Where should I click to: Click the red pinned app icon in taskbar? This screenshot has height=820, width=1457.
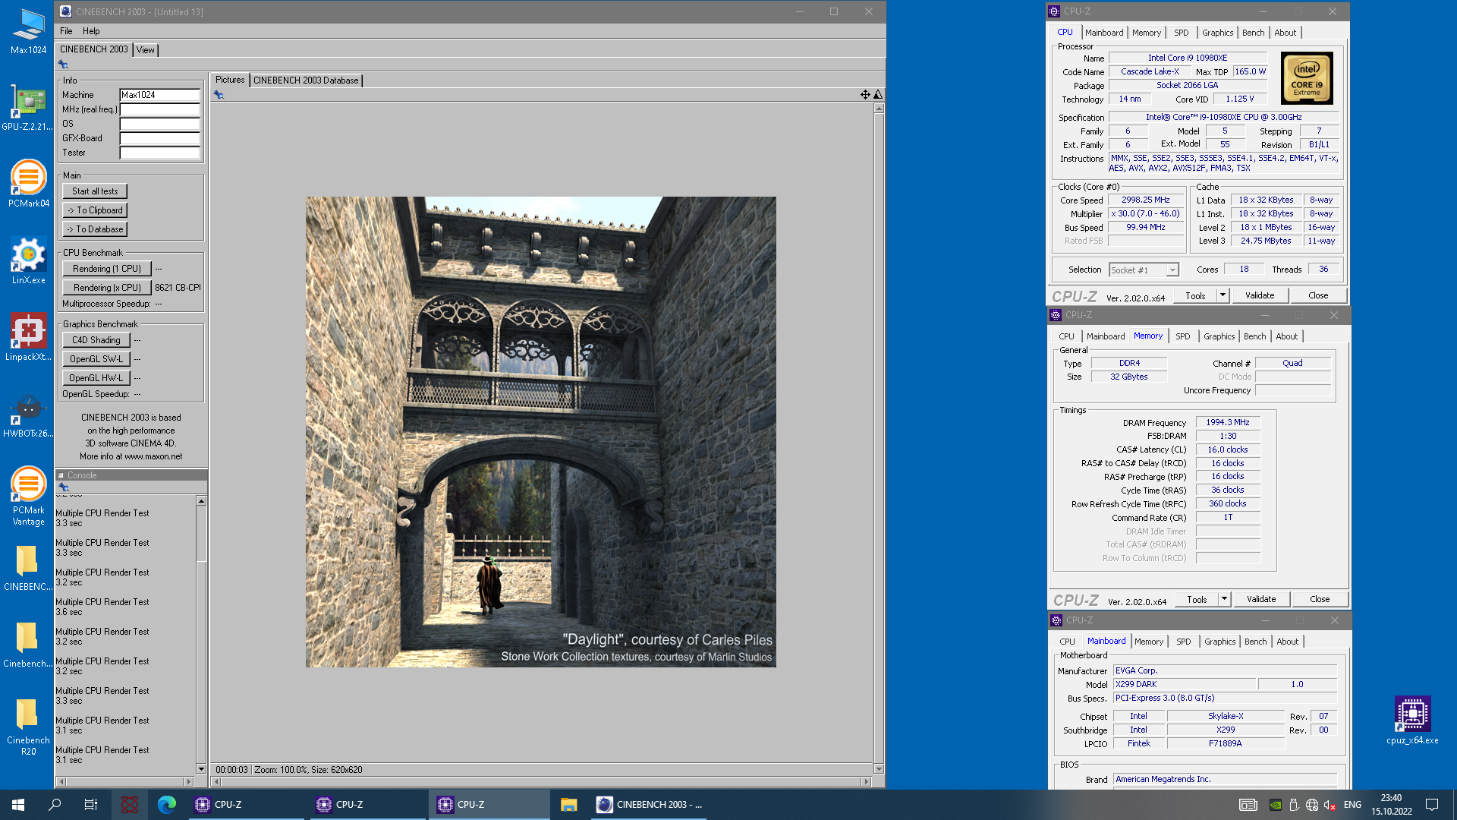(x=130, y=805)
